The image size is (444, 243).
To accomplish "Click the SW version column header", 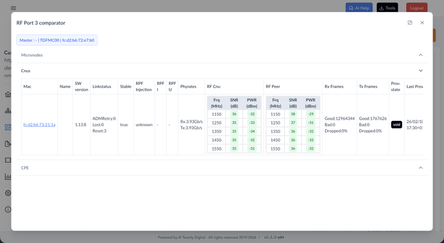I will [x=81, y=86].
